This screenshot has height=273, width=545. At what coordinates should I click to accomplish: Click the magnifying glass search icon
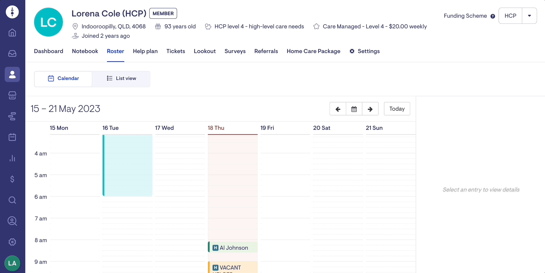click(12, 200)
